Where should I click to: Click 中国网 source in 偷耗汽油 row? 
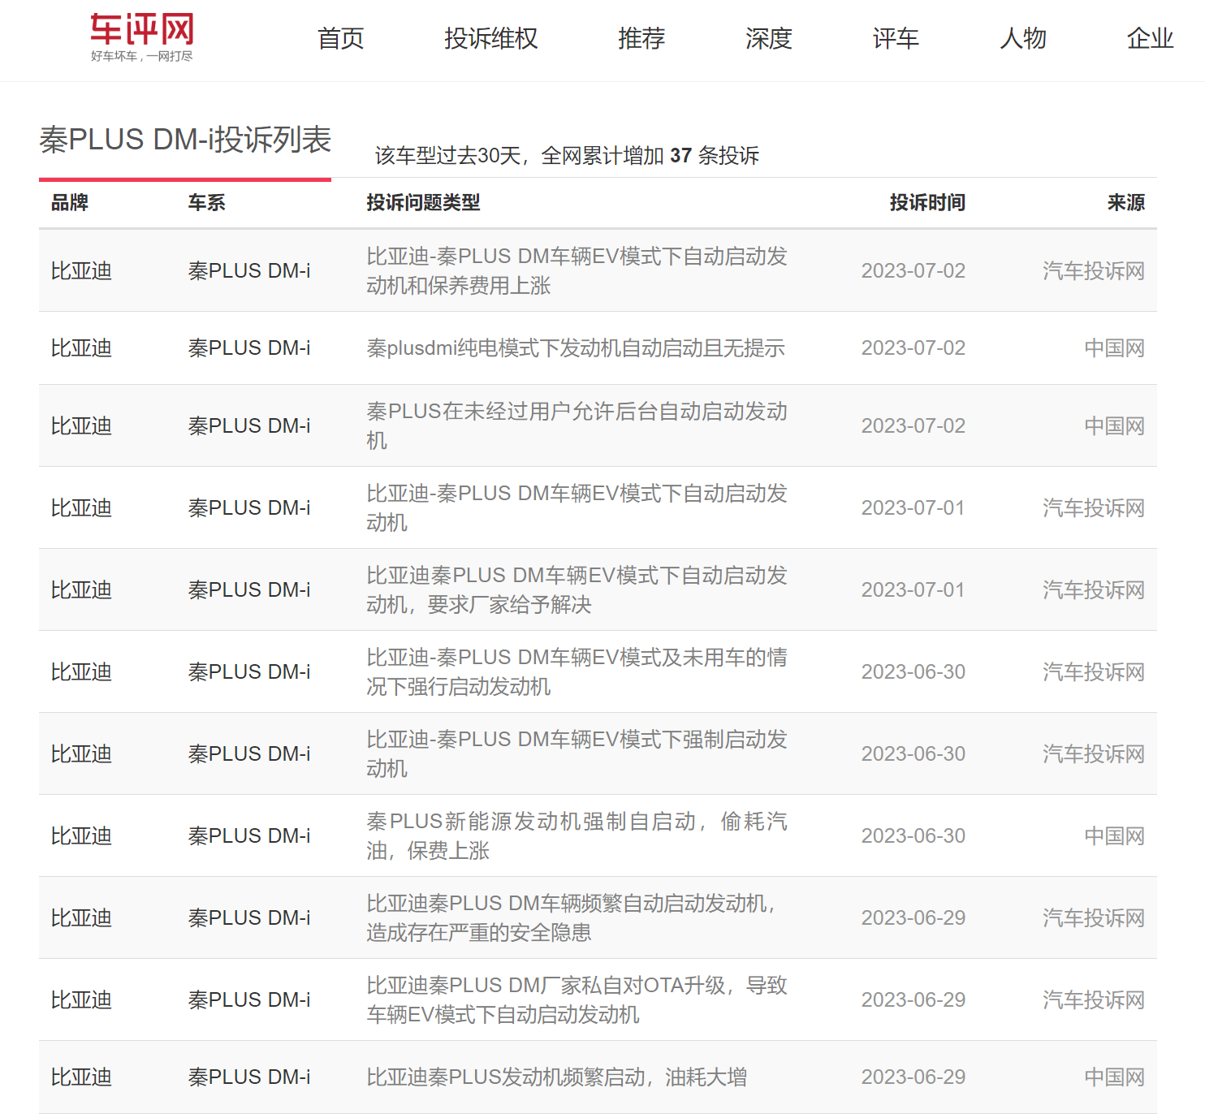coord(1114,835)
